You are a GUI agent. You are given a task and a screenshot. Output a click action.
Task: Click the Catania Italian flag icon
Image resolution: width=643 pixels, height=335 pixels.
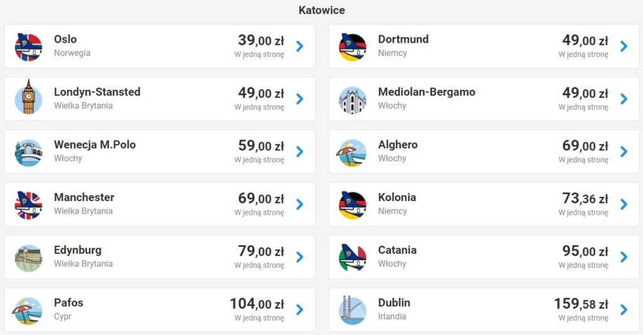point(352,258)
